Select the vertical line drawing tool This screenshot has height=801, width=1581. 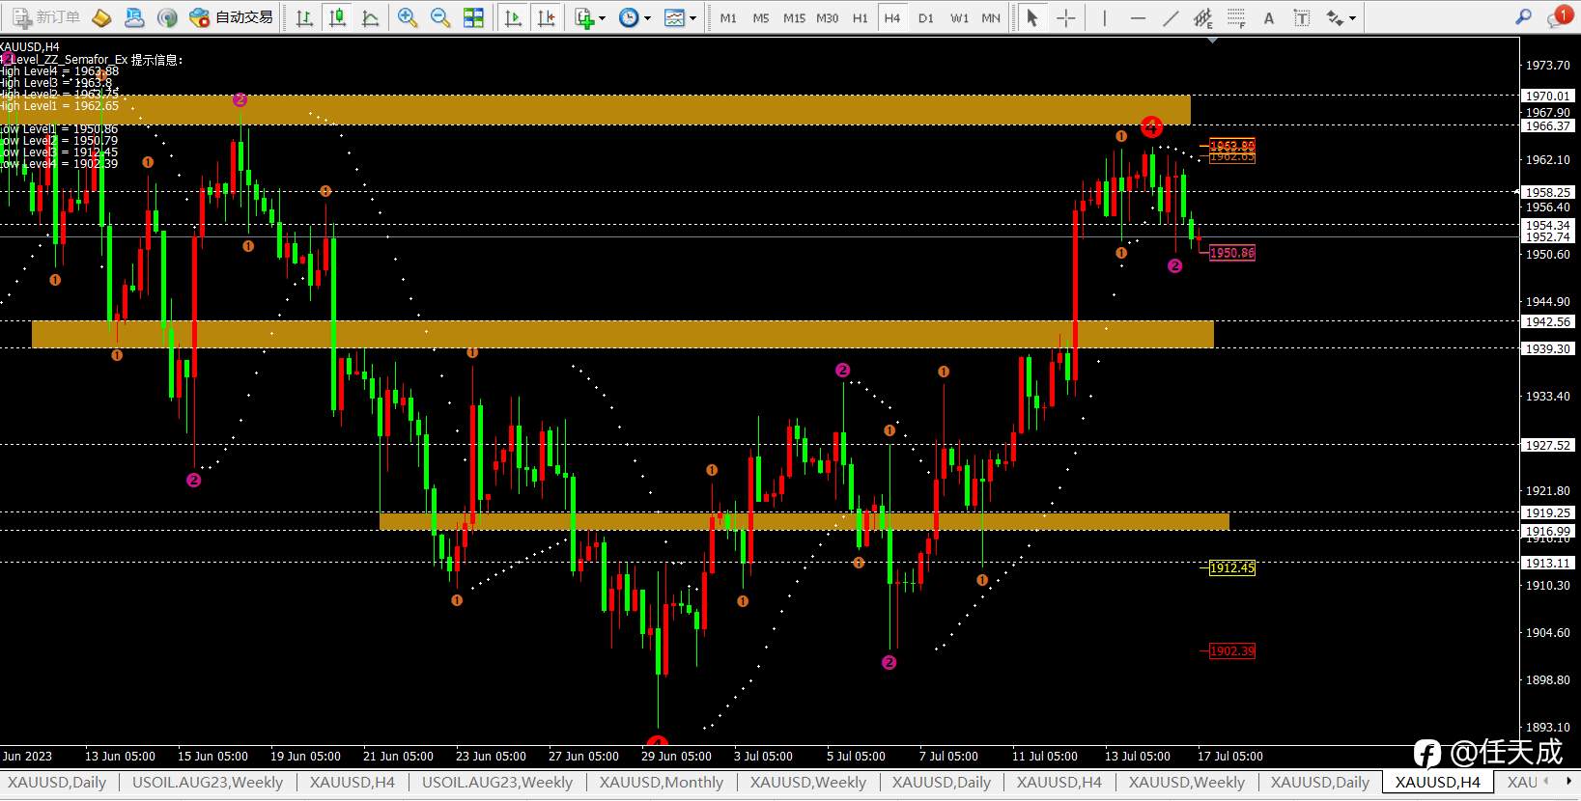(x=1105, y=17)
